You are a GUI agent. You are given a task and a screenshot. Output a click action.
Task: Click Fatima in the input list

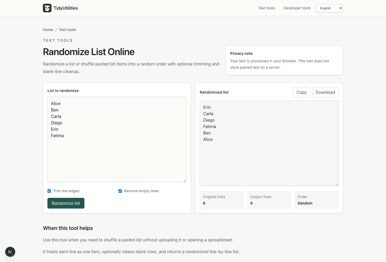(57, 136)
